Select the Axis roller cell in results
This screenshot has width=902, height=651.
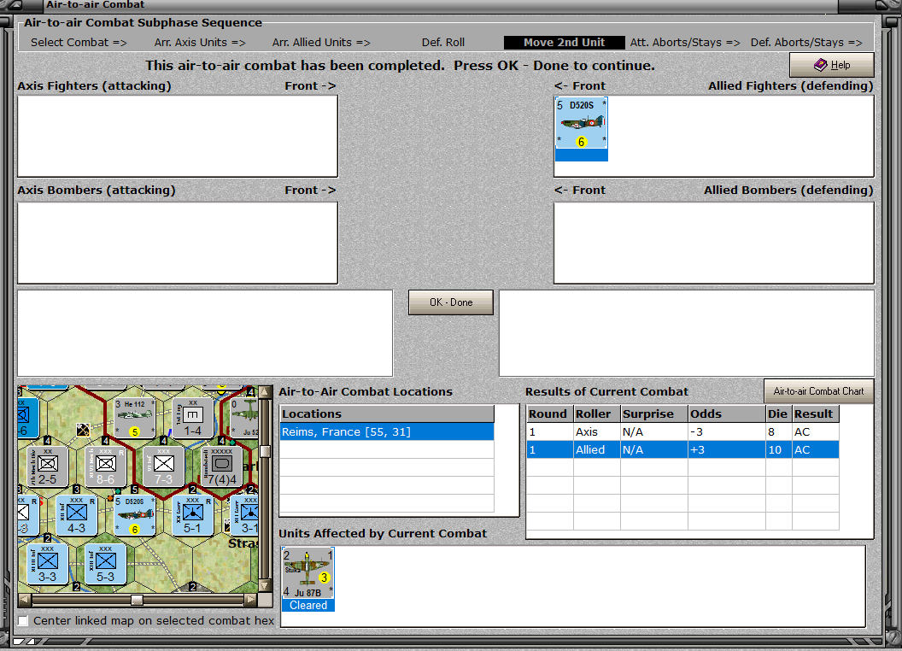click(596, 431)
